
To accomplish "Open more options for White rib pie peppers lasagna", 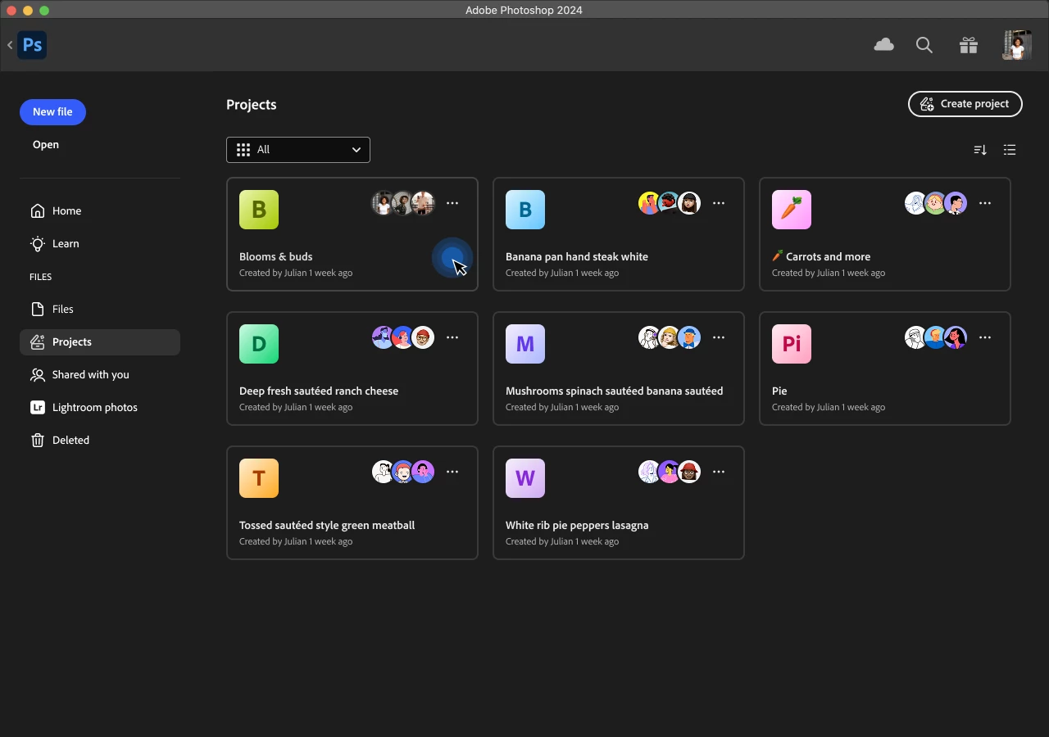I will click(719, 472).
